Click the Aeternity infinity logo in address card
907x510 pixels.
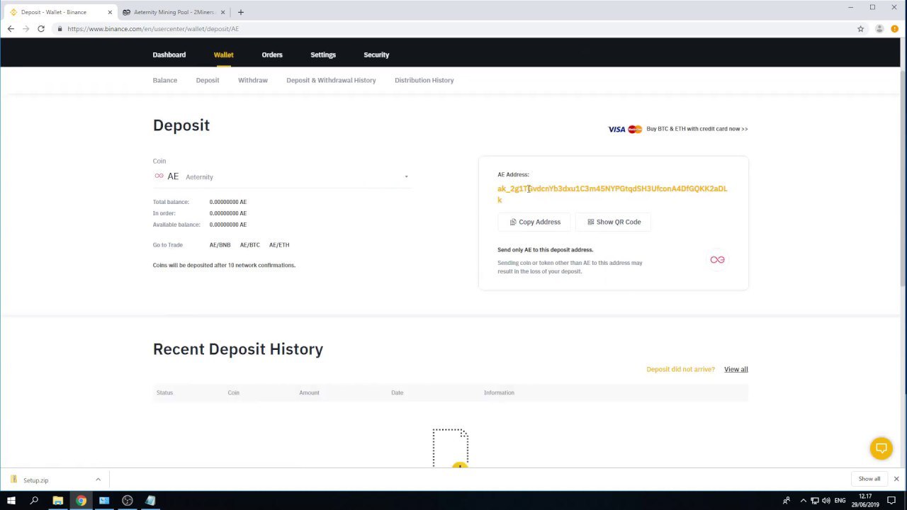717,260
